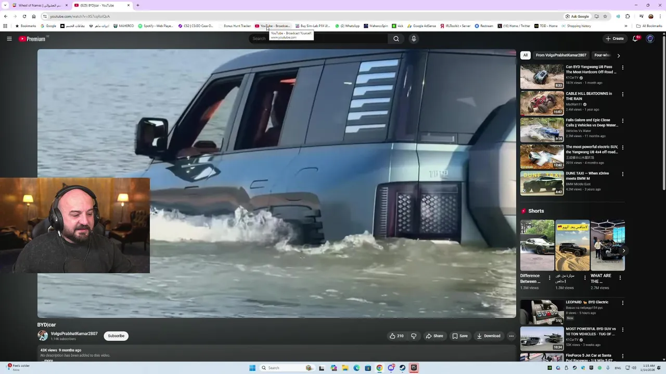Open options for CABLE HILL BEATDOWNS video
Viewport: 666px width, 374px height.
point(622,95)
